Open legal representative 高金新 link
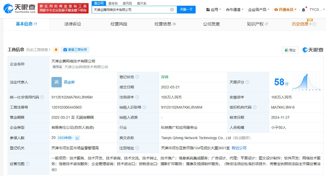 [x=69, y=82]
